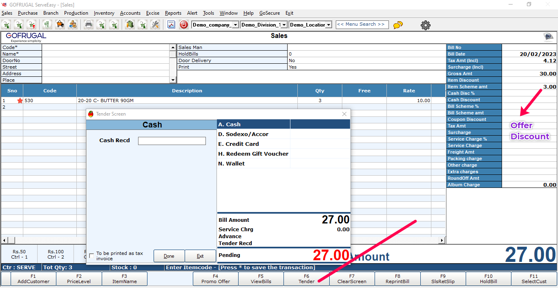The width and height of the screenshot is (558, 288).
Task: Tick To be printed as tax invoice
Action: click(x=92, y=256)
